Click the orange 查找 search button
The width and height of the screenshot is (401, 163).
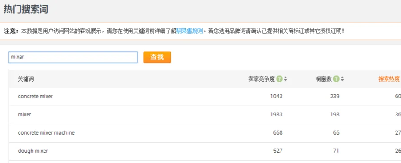157,57
